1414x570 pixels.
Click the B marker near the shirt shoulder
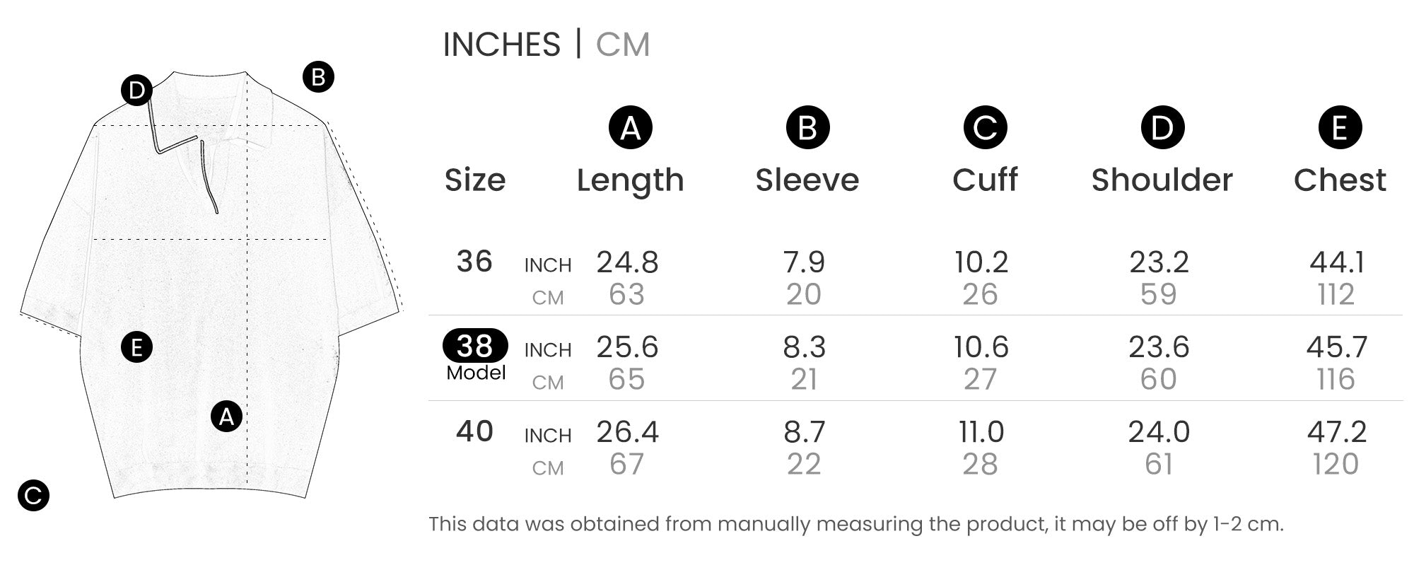pos(318,76)
